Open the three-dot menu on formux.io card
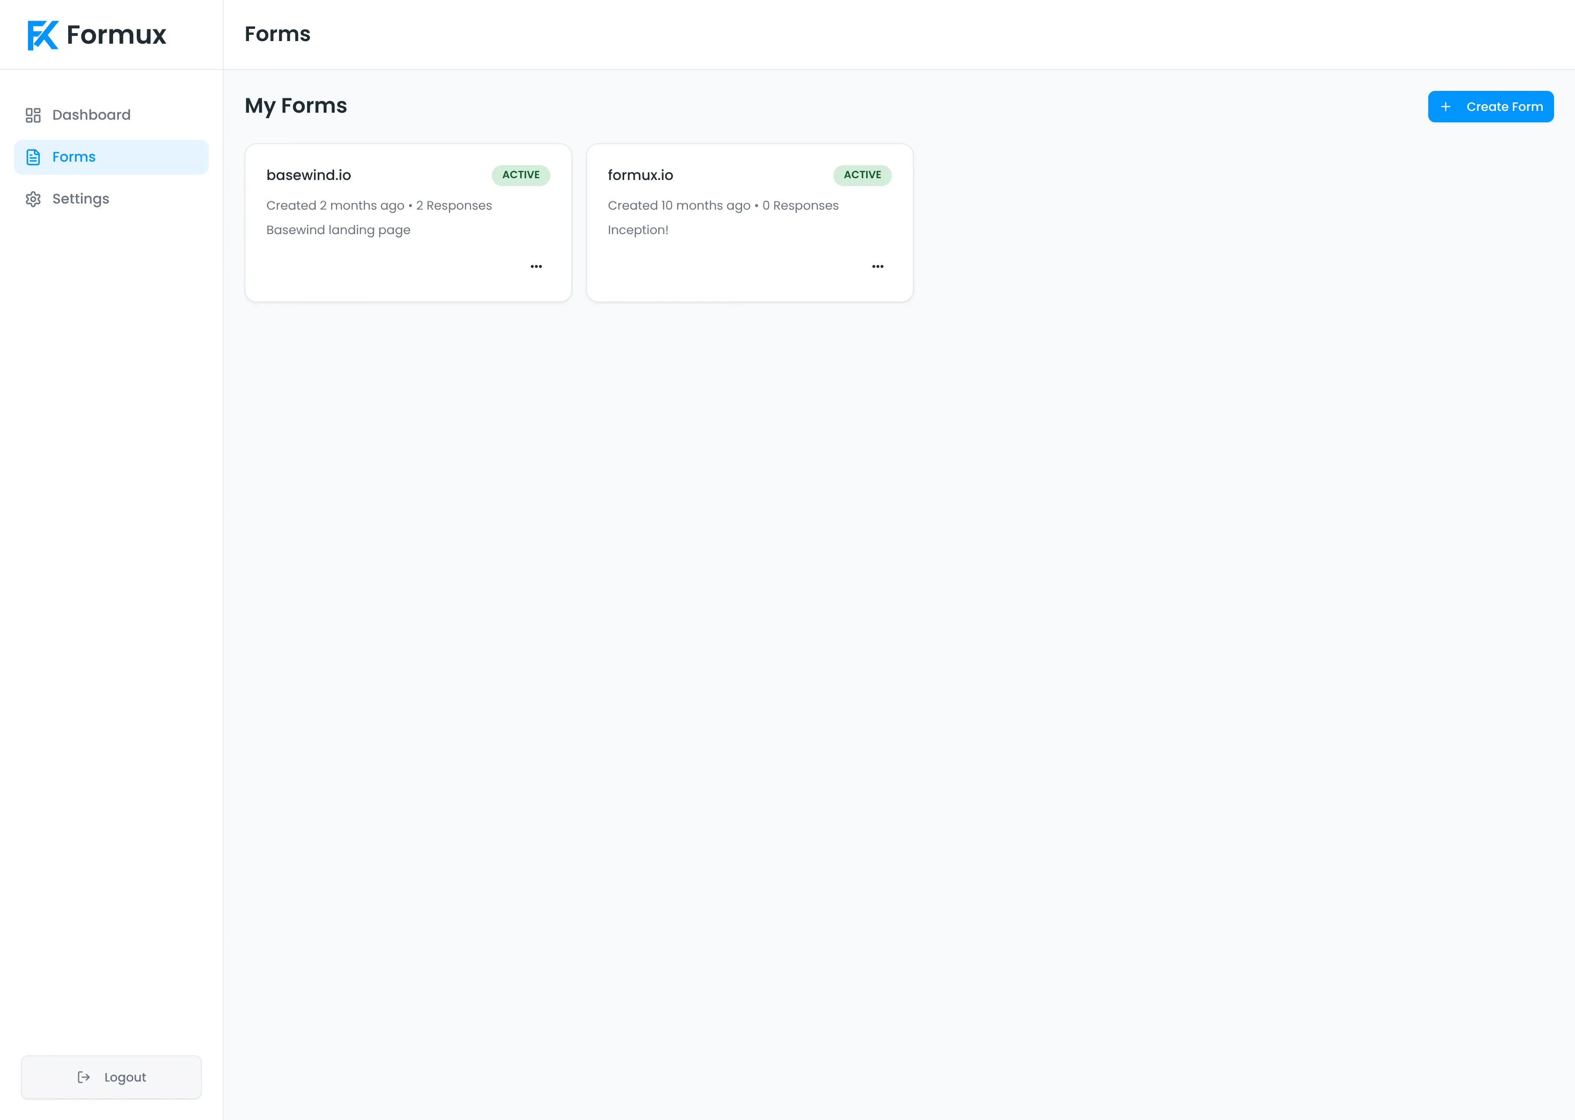The image size is (1575, 1120). pyautogui.click(x=878, y=266)
